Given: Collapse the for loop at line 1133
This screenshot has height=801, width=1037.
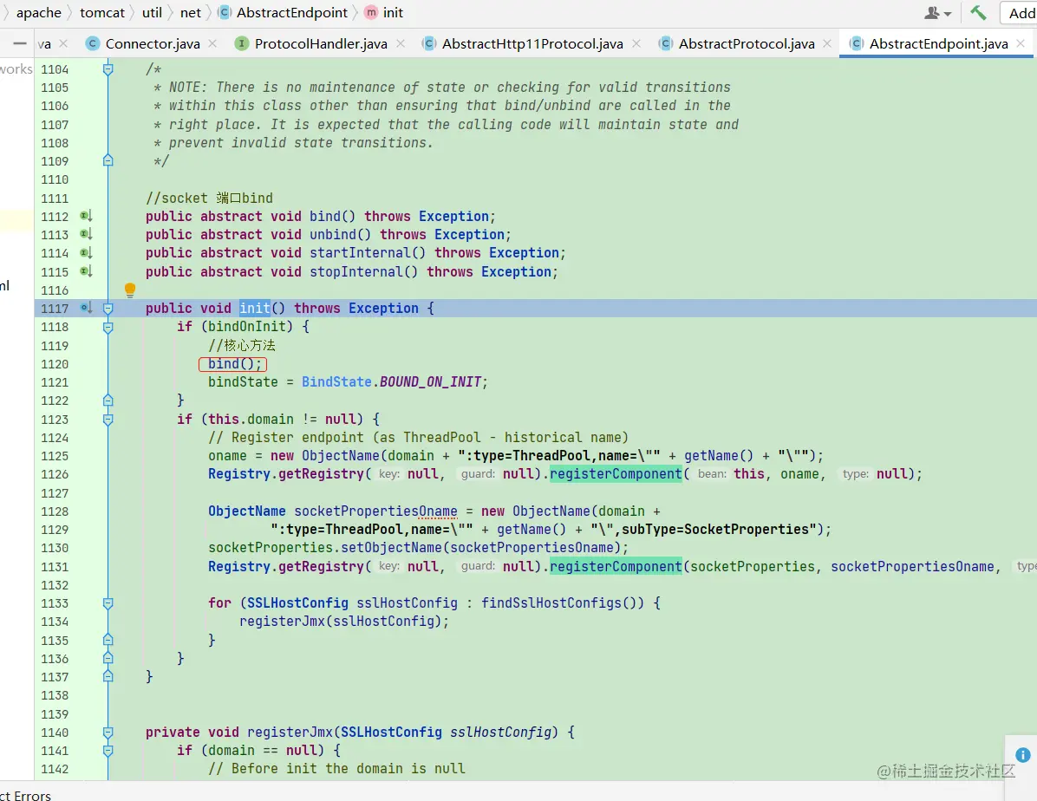Looking at the screenshot, I should 108,603.
